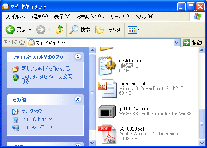Click the 移動 Go button
The width and height of the screenshot is (207, 148).
click(x=192, y=43)
